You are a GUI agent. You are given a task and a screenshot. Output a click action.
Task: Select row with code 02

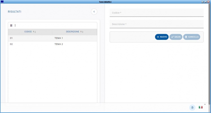click(x=53, y=44)
